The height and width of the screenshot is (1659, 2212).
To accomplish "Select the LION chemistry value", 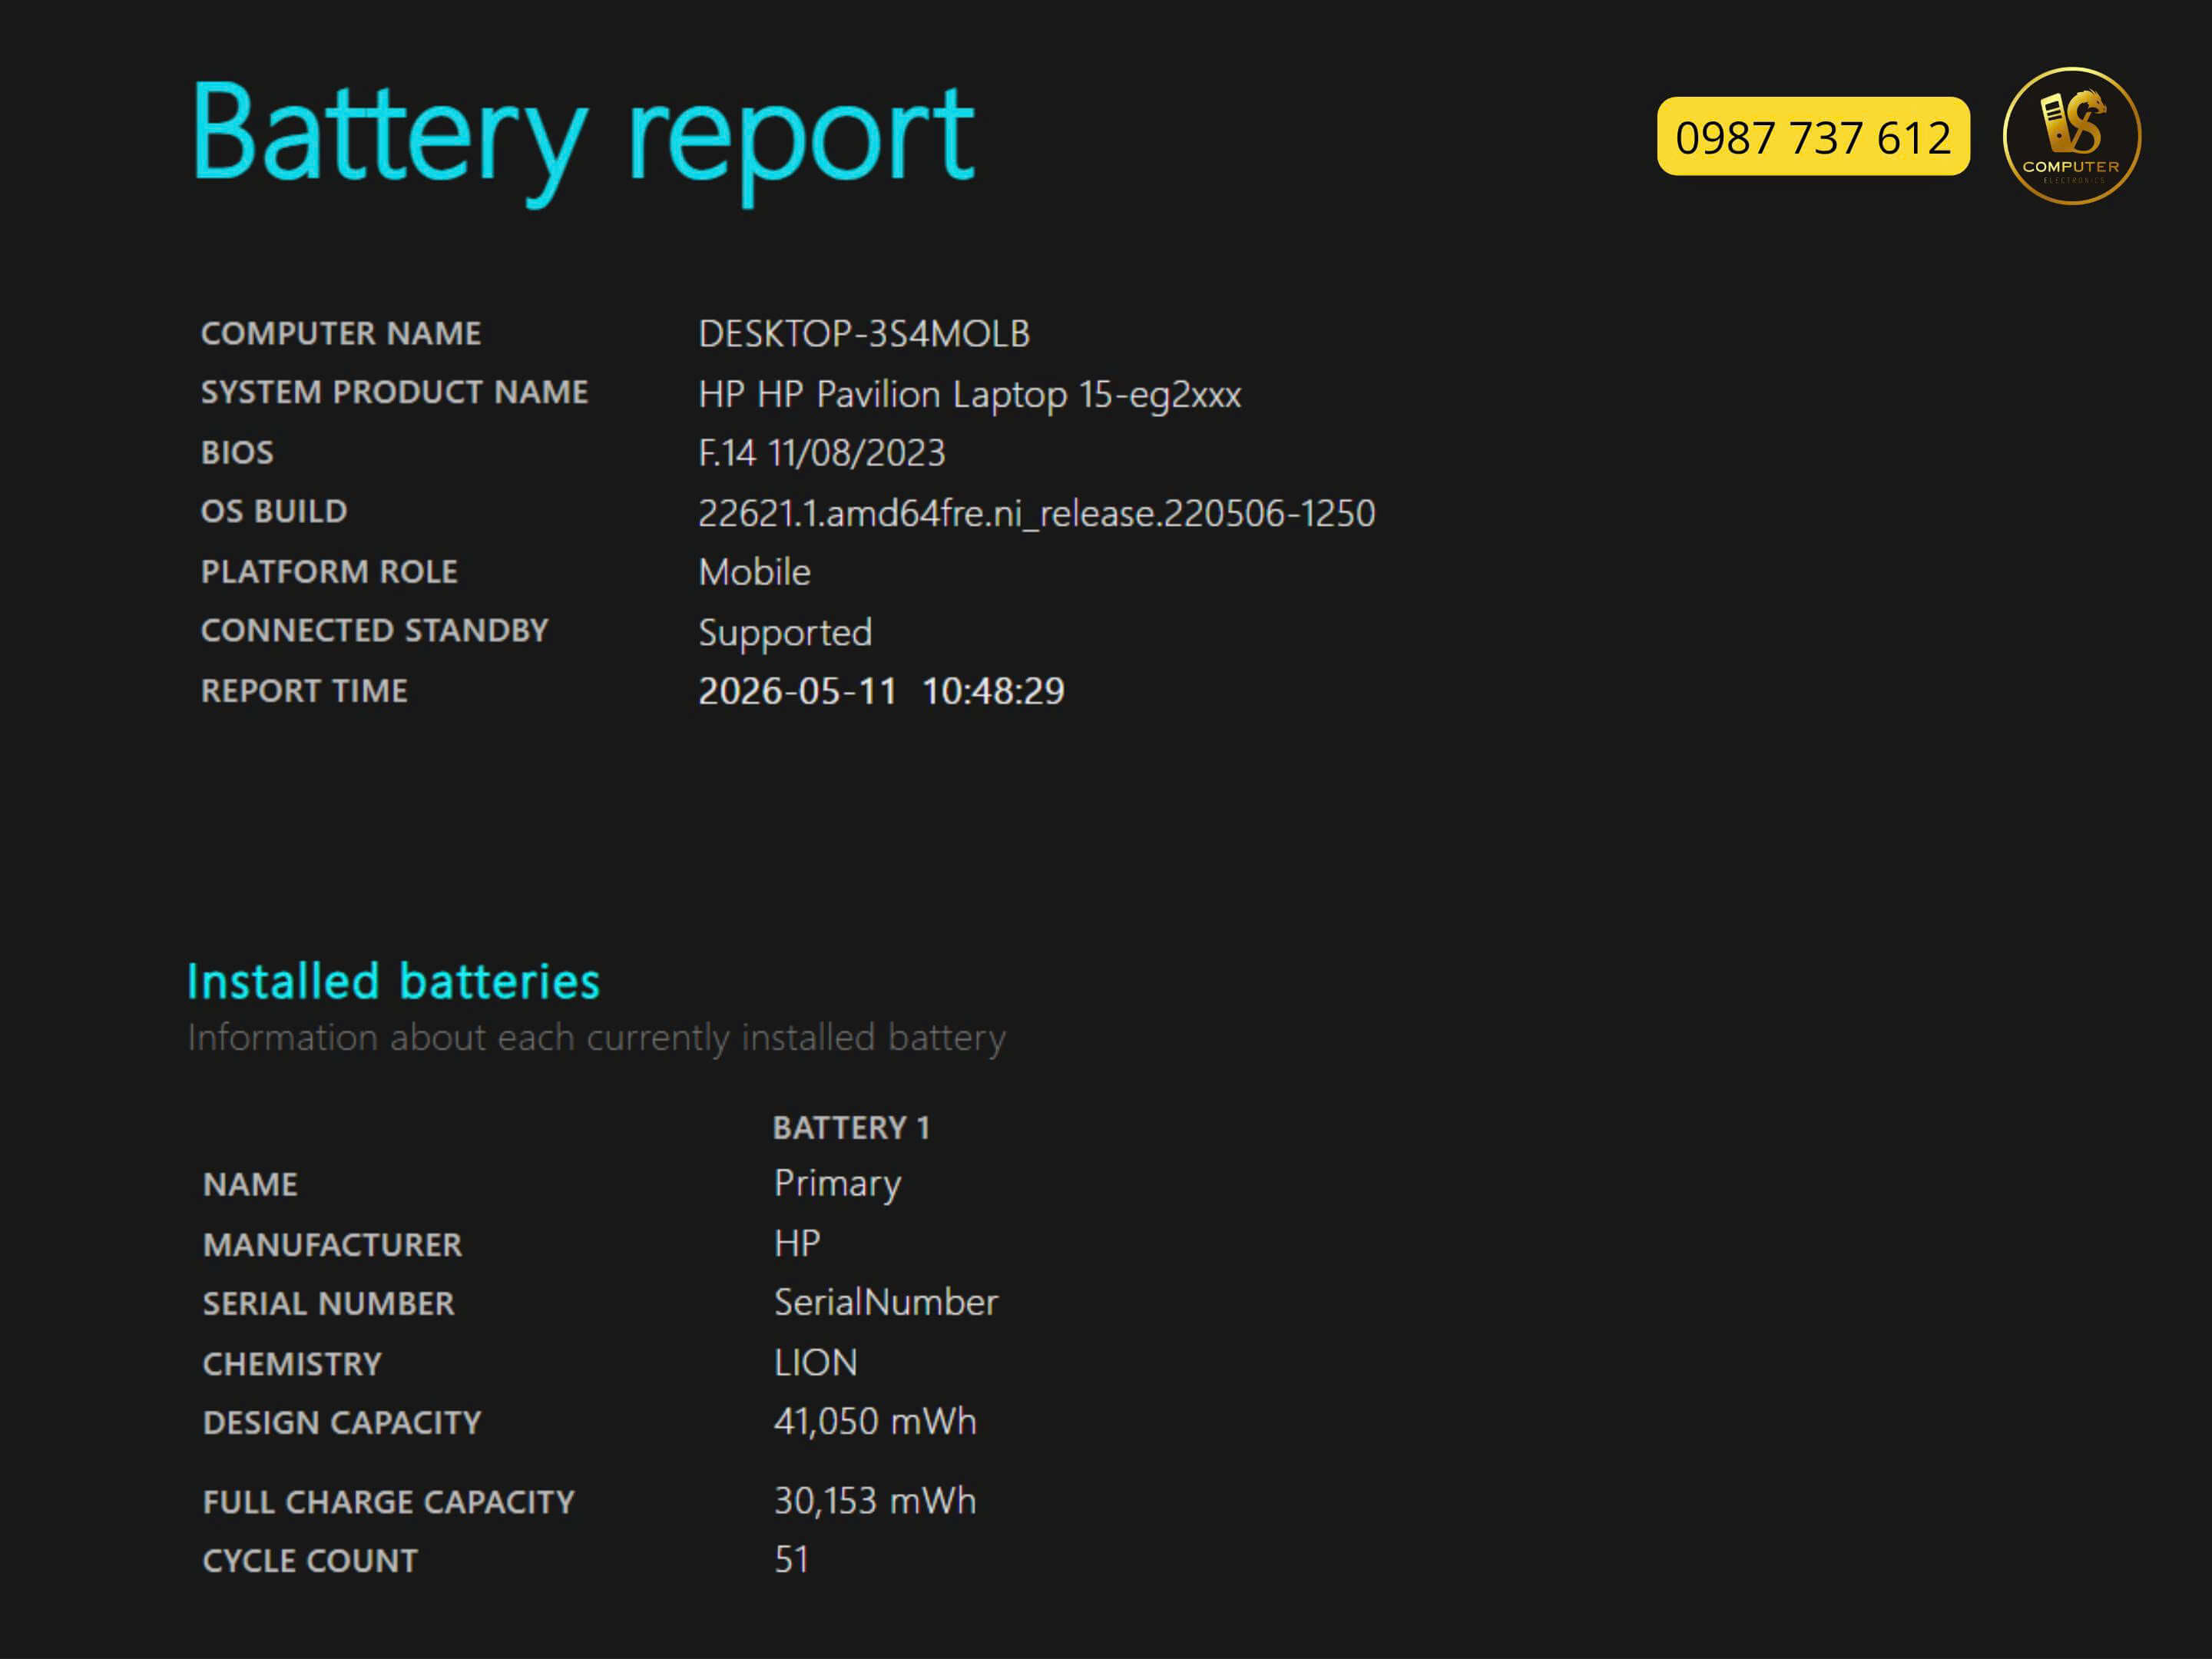I will [816, 1363].
